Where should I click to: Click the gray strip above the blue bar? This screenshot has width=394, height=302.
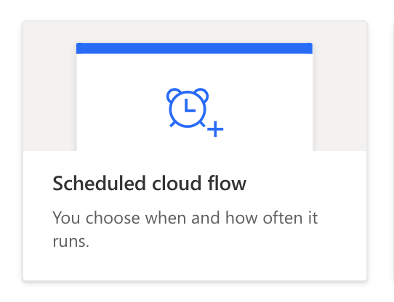[195, 32]
